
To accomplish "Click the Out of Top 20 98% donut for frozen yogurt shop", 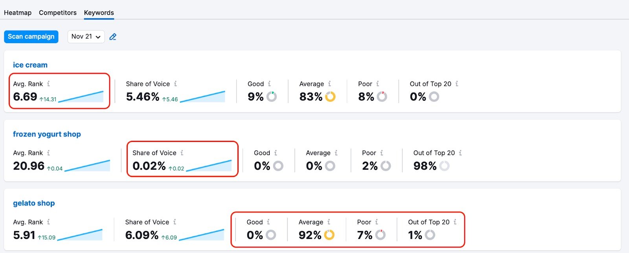I will pos(445,166).
